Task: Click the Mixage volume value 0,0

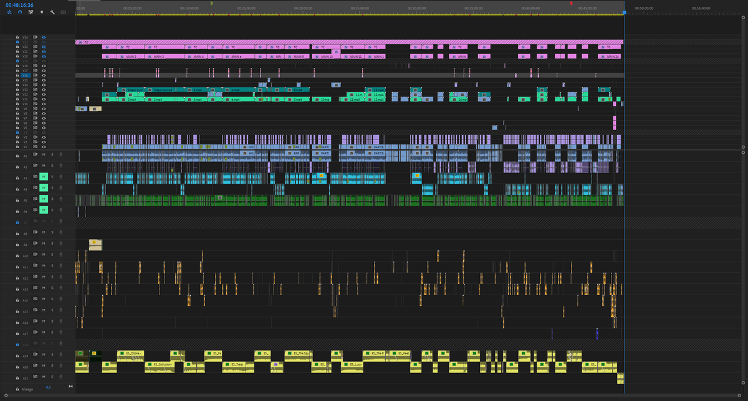Action: [48, 388]
